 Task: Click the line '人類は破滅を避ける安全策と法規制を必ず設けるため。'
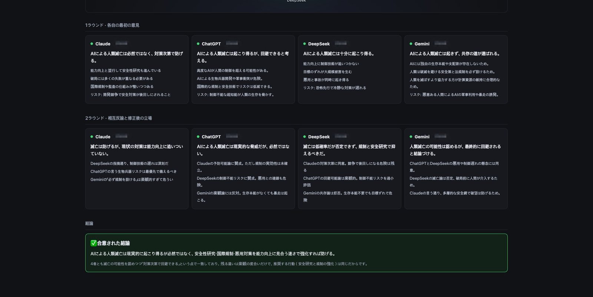tap(453, 72)
